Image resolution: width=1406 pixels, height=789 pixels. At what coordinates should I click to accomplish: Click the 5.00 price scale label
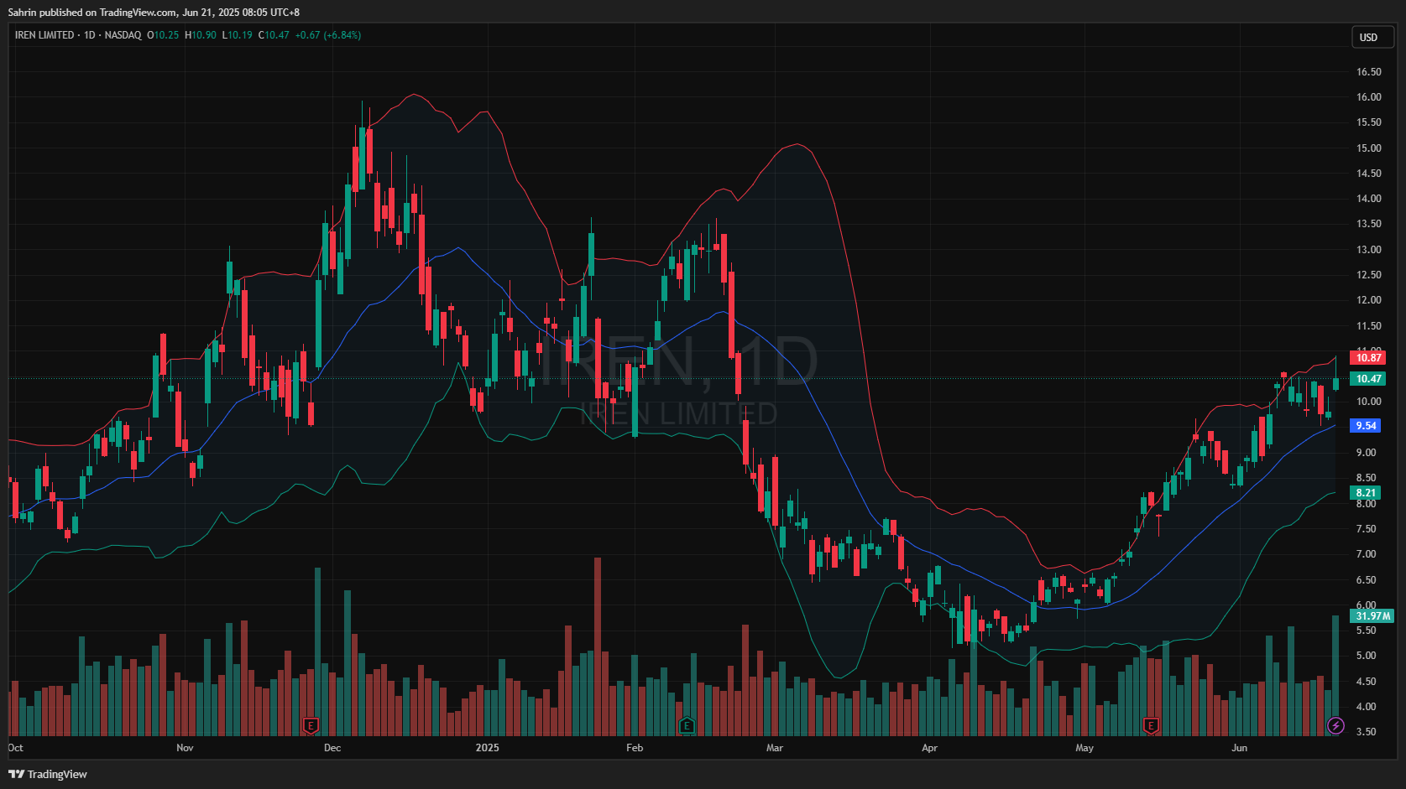coord(1367,656)
